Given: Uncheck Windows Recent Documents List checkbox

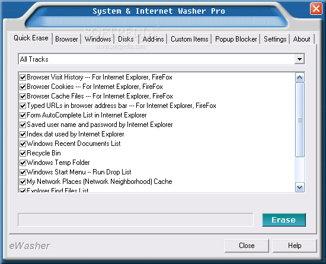Looking at the screenshot, I should pyautogui.click(x=23, y=144).
